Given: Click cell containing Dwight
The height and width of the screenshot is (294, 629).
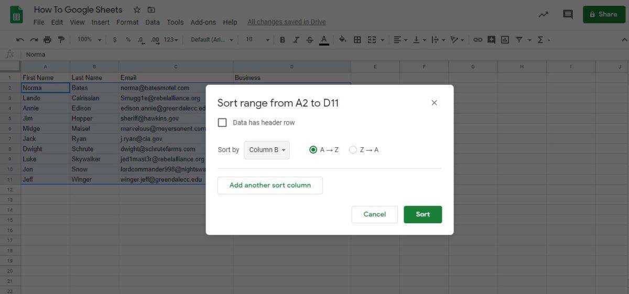Looking at the screenshot, I should pos(46,149).
